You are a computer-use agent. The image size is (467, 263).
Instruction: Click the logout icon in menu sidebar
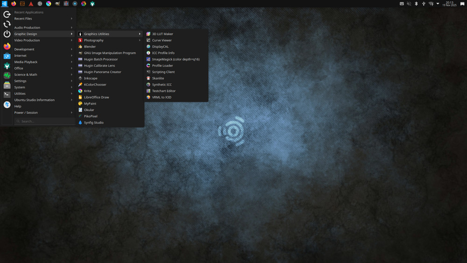7,14
